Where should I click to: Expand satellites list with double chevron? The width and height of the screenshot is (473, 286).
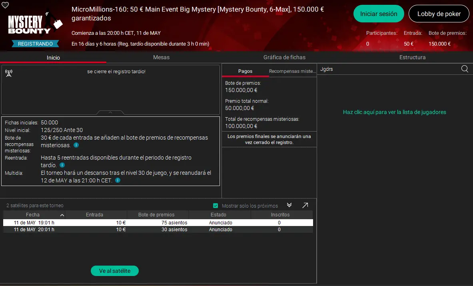(289, 205)
